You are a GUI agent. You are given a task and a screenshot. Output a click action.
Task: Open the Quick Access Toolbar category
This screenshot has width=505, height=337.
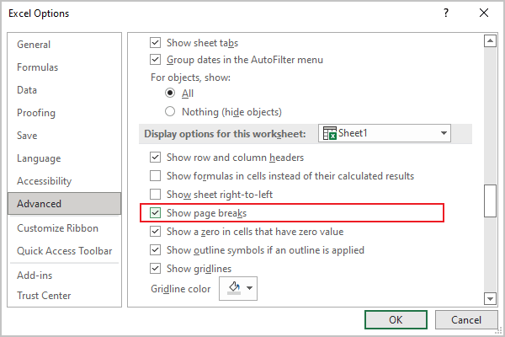[x=65, y=251]
